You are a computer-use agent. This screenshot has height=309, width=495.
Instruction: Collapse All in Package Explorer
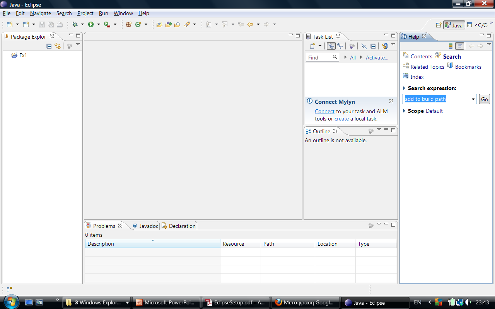[49, 46]
